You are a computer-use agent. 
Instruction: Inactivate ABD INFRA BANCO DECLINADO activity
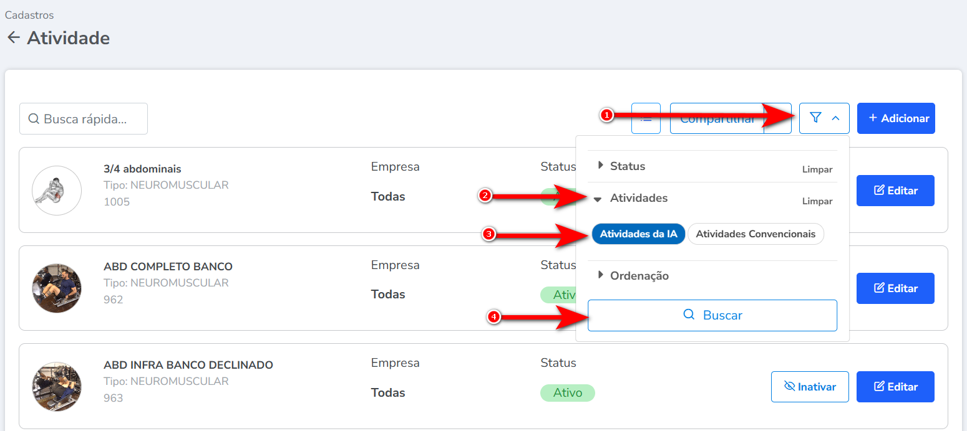809,387
